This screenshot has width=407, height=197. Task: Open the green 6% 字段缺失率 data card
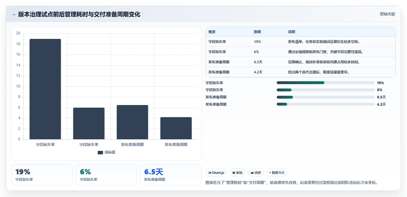(106, 175)
